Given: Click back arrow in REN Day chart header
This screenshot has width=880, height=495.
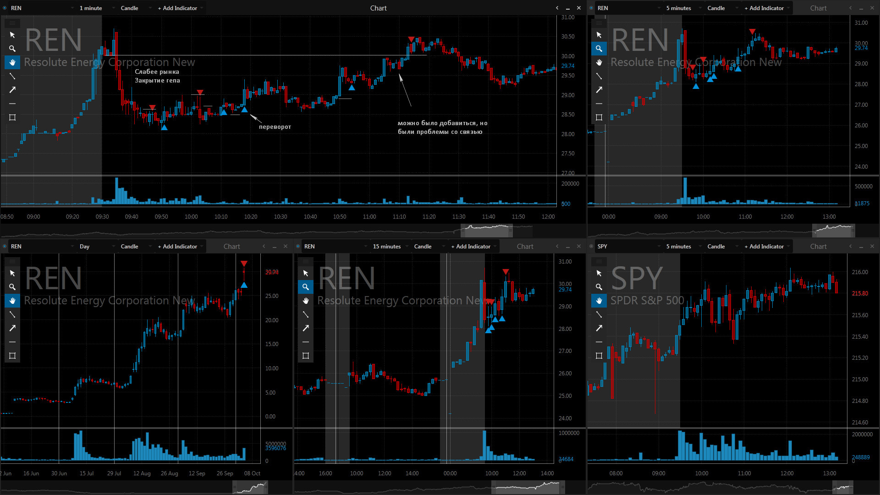Looking at the screenshot, I should (264, 247).
